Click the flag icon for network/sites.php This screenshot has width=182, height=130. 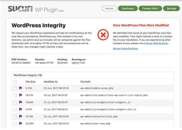click(x=21, y=116)
